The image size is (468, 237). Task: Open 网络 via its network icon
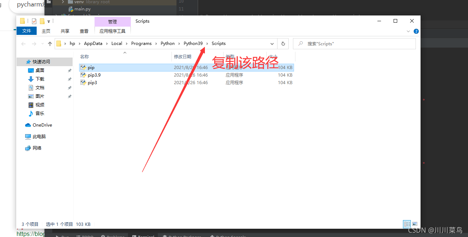pos(28,148)
